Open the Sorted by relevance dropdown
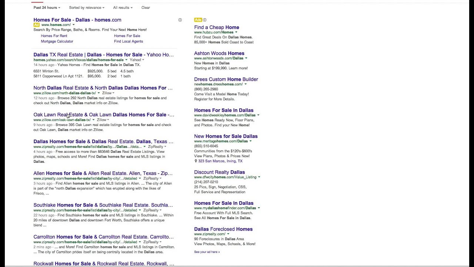 [87, 7]
